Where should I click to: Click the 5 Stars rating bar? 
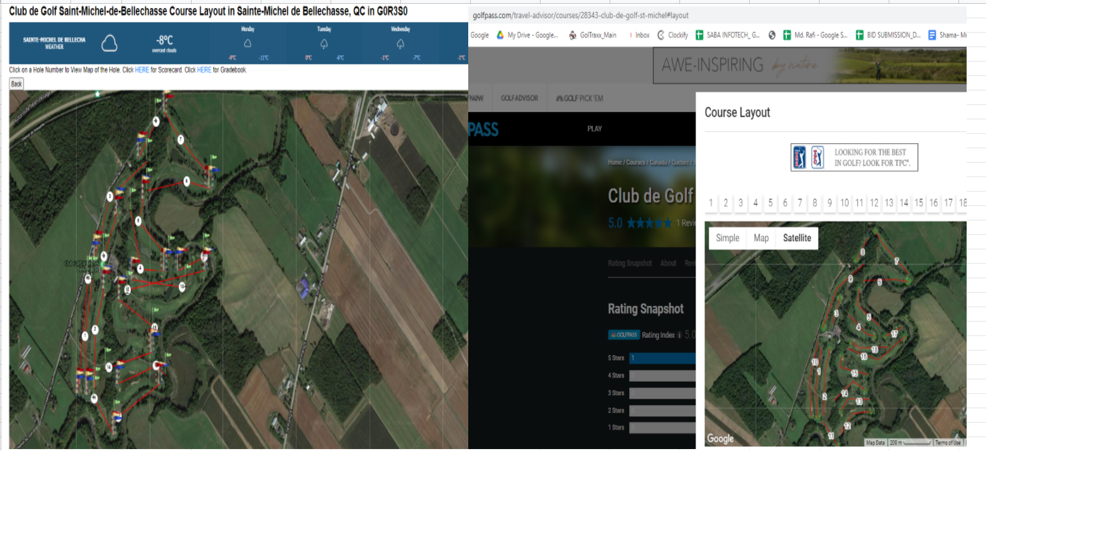662,358
